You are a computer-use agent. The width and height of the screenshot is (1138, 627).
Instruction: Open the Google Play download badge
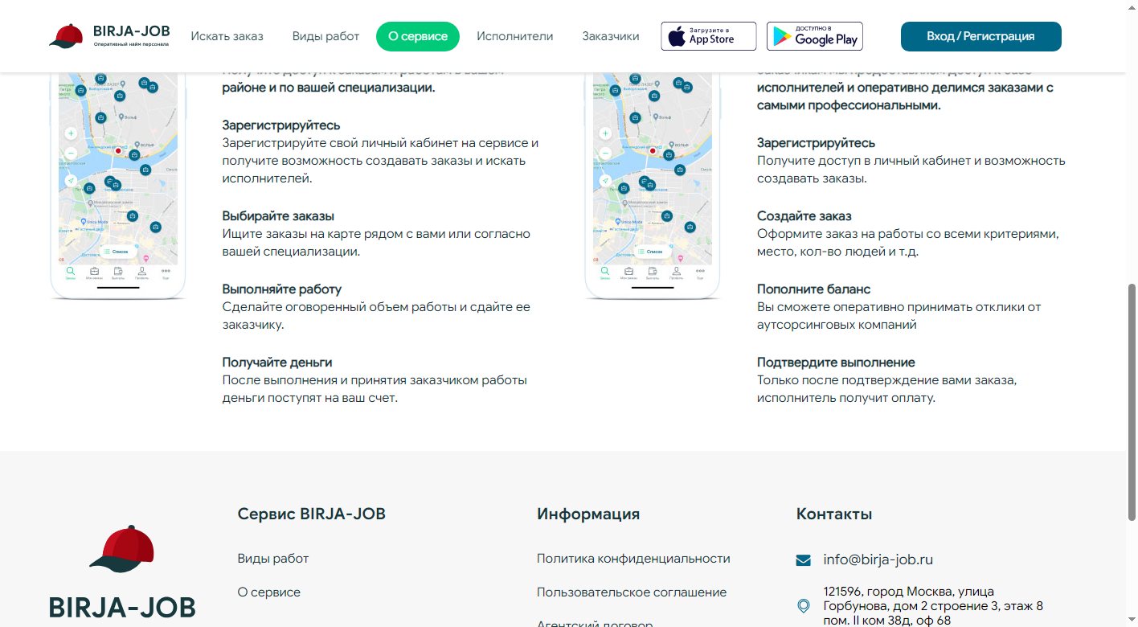click(815, 36)
